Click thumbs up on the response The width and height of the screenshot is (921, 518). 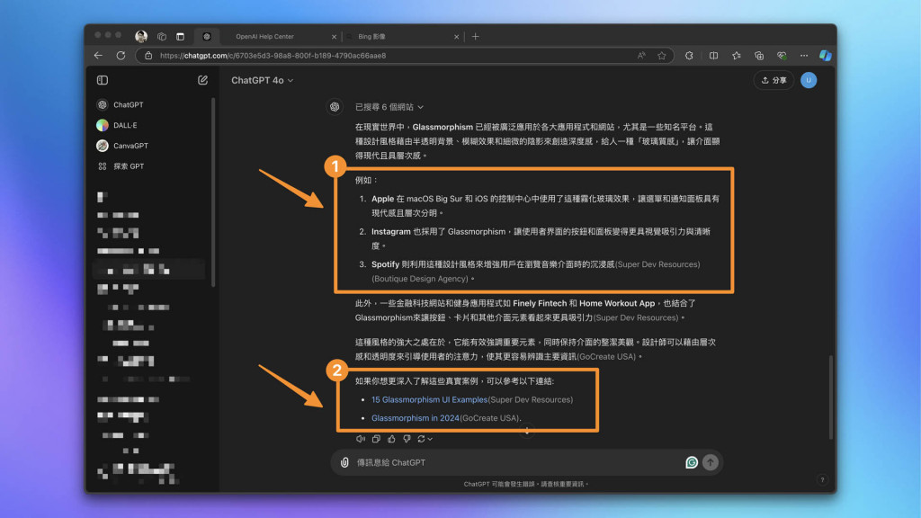(x=391, y=439)
